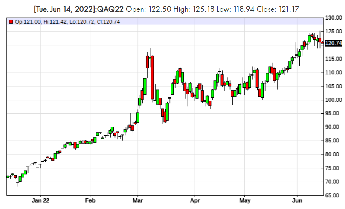The image size is (345, 209).
Task: Click the 130.00 price axis label
Action: 334,18
